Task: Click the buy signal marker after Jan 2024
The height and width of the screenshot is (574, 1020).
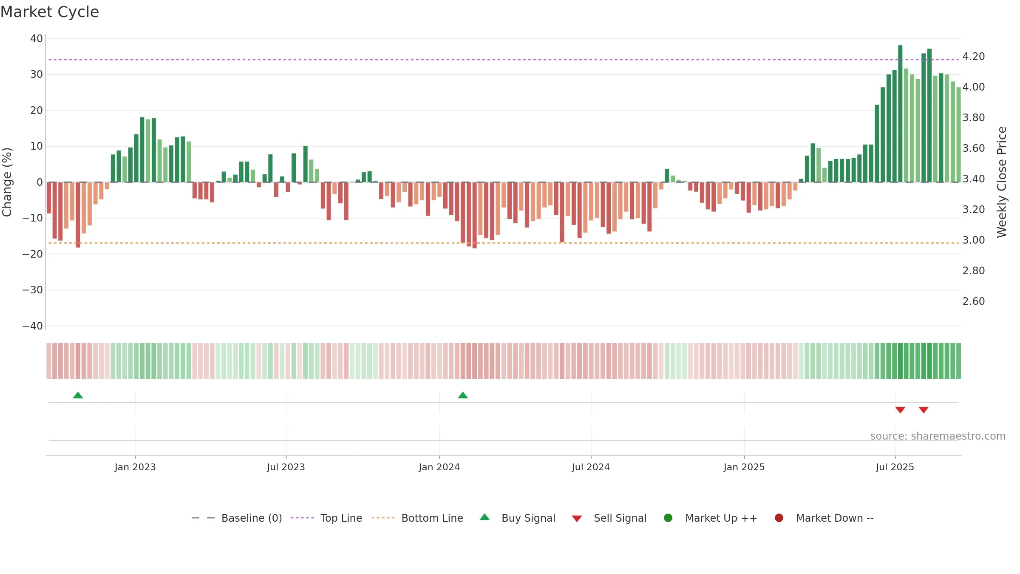Action: point(463,395)
